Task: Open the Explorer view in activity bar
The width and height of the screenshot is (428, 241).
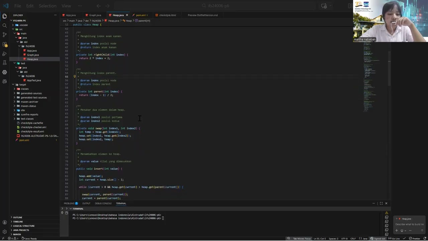Action: point(5,16)
